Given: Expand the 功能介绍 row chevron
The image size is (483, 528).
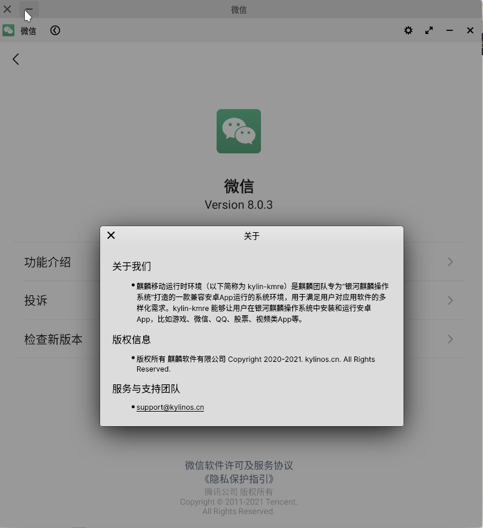Looking at the screenshot, I should (x=450, y=262).
